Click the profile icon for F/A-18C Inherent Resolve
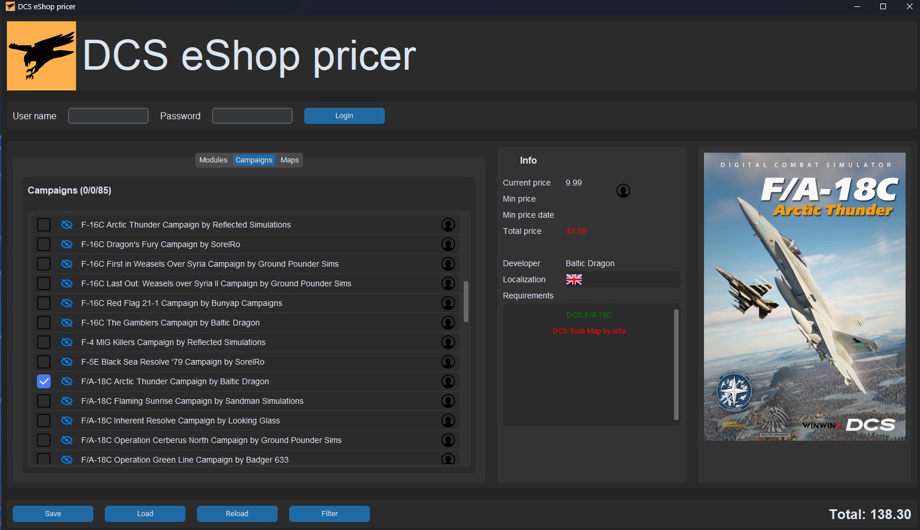 click(x=448, y=421)
